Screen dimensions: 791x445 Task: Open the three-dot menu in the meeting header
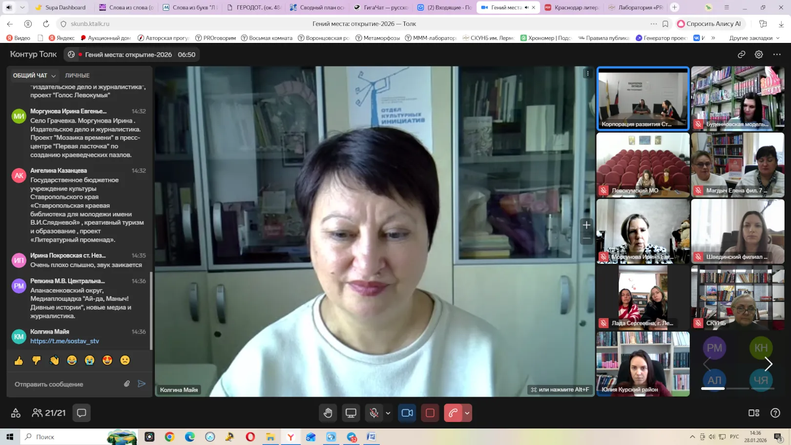[x=777, y=55]
